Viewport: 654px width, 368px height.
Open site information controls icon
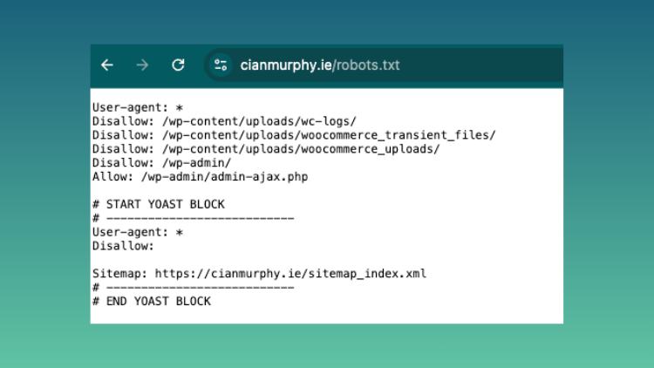click(x=221, y=65)
